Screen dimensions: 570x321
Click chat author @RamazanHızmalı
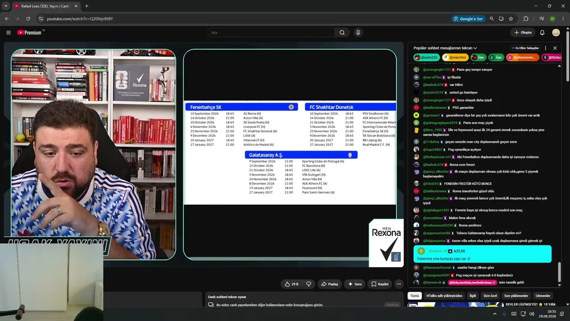[x=437, y=267]
